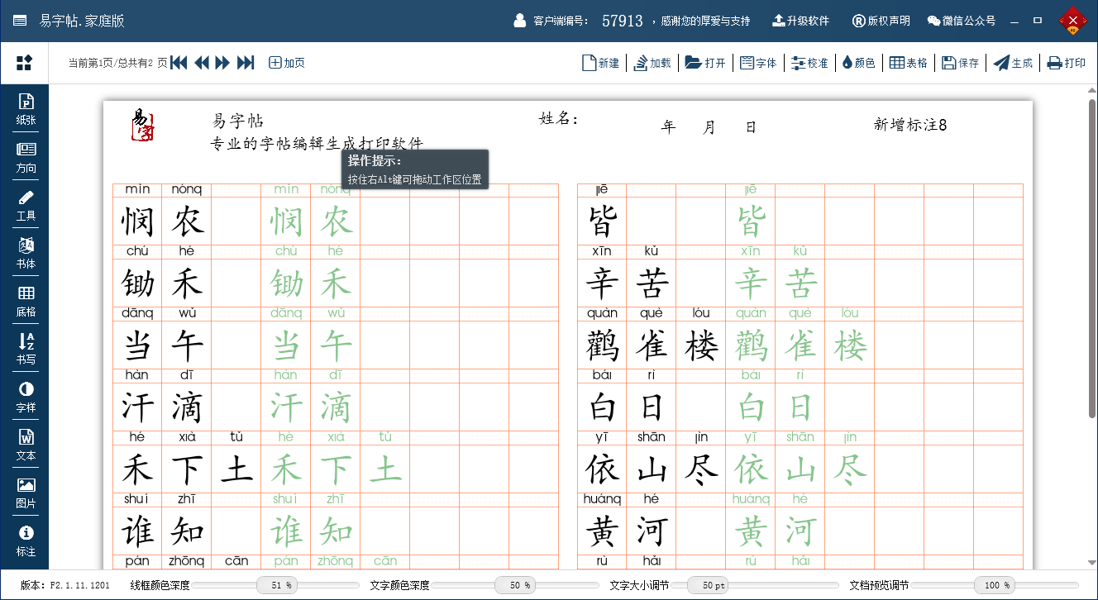Open the 书写 writing order panel
1098x600 pixels.
click(26, 349)
